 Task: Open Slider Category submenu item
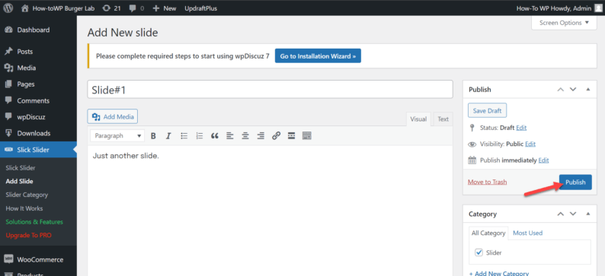tap(27, 195)
